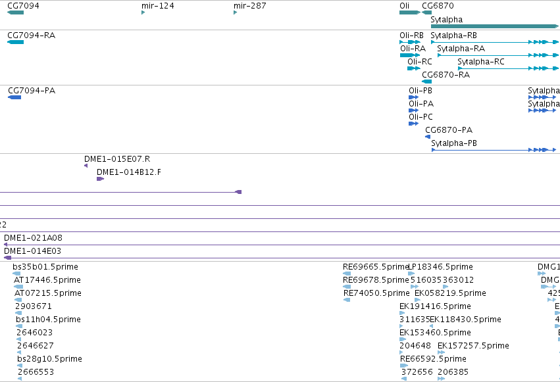The width and height of the screenshot is (560, 382).
Task: Select the DME1-015E07.R marker
Action: pos(86,166)
